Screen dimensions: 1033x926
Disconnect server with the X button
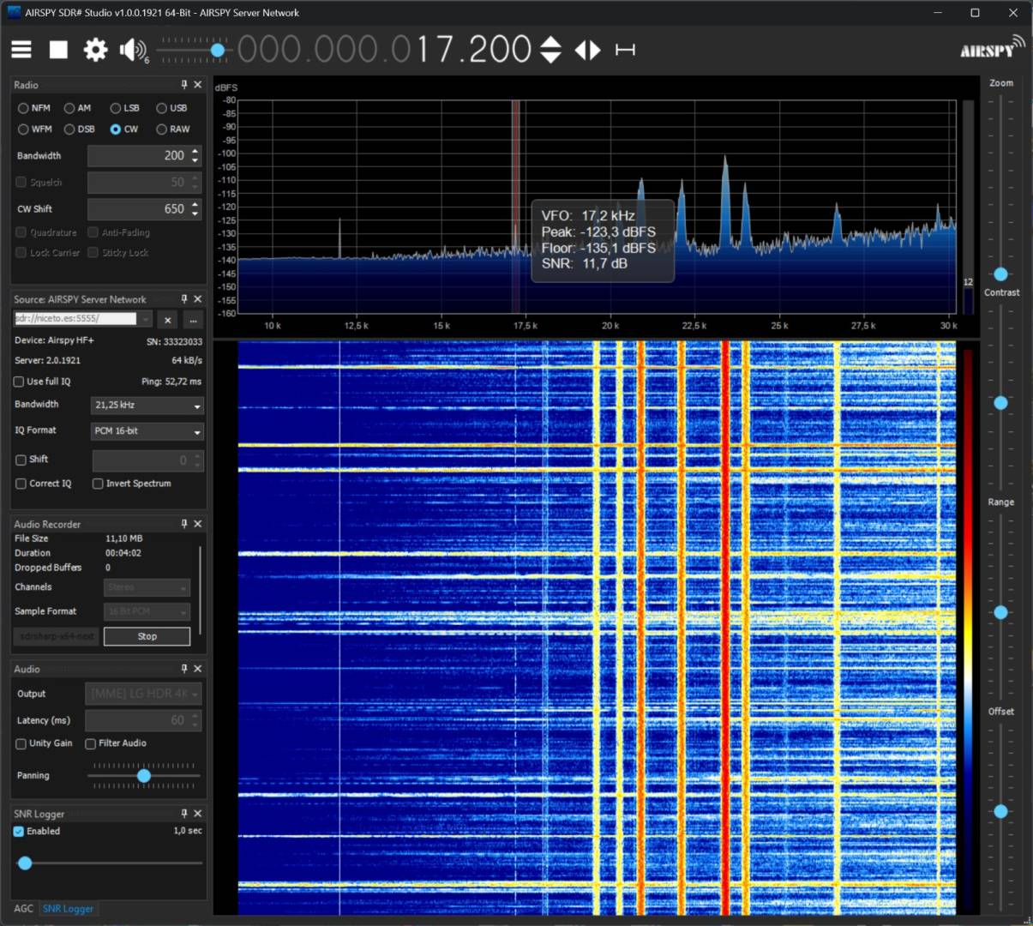168,320
